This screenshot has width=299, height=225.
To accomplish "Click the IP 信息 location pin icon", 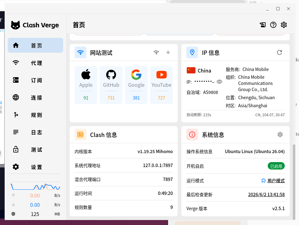I will (192, 52).
